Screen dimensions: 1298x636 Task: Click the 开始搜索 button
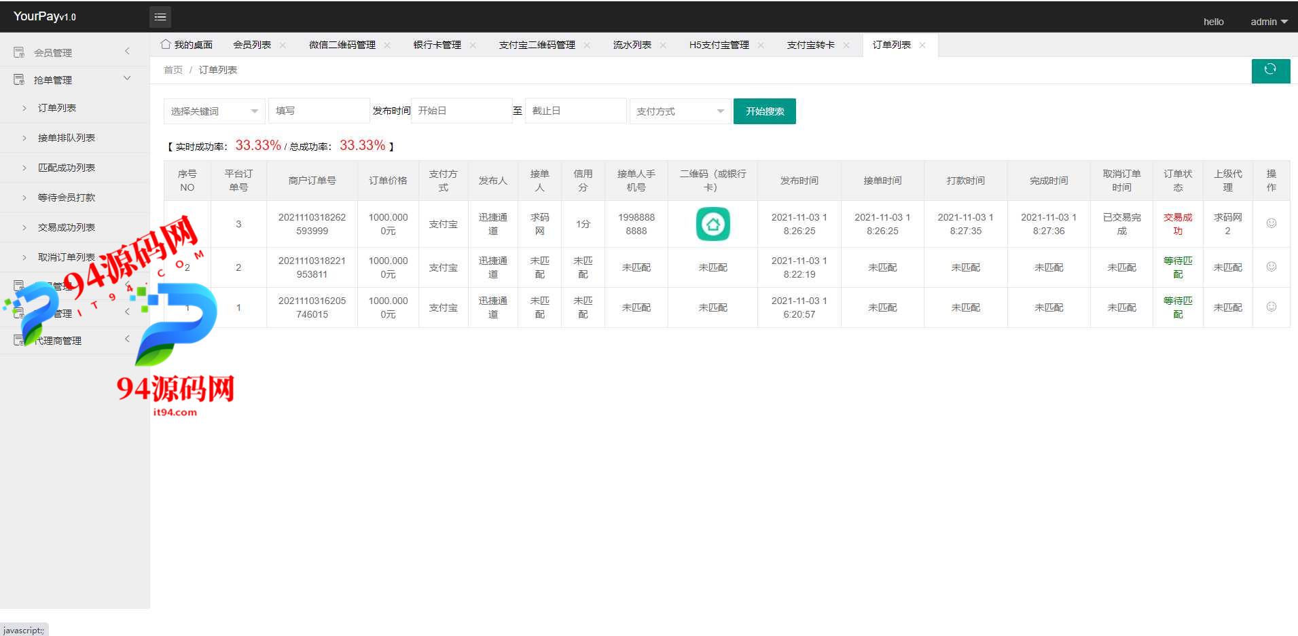click(x=765, y=111)
